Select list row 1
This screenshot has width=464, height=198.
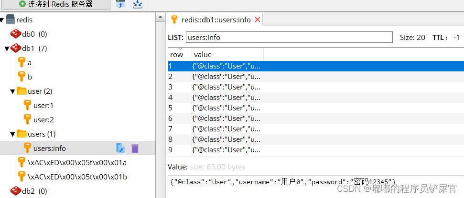click(316, 66)
